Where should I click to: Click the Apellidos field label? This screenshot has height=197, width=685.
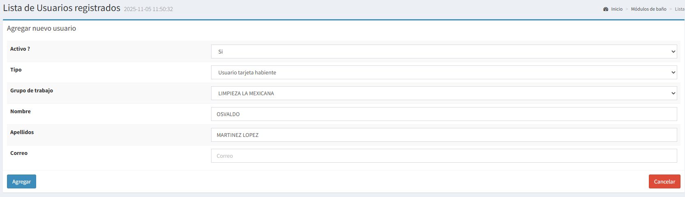(x=22, y=132)
